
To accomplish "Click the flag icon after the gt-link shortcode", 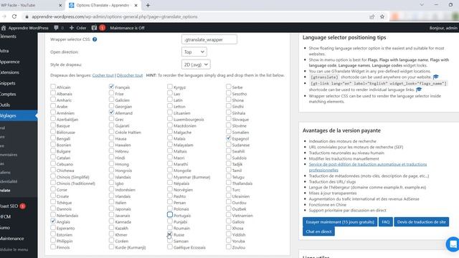I will pyautogui.click(x=419, y=90).
